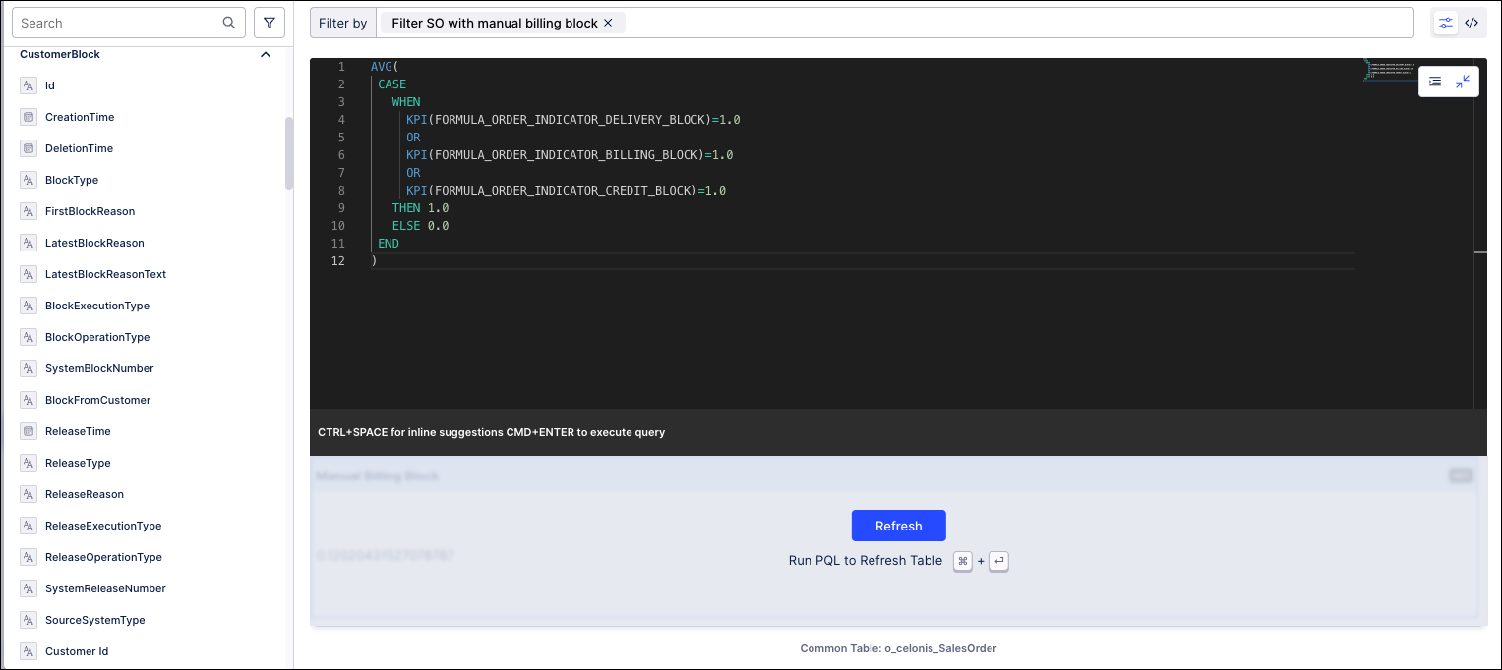Screen dimensions: 1502x670
Task: Click the ReleaseTime calendar icon
Action: click(28, 431)
